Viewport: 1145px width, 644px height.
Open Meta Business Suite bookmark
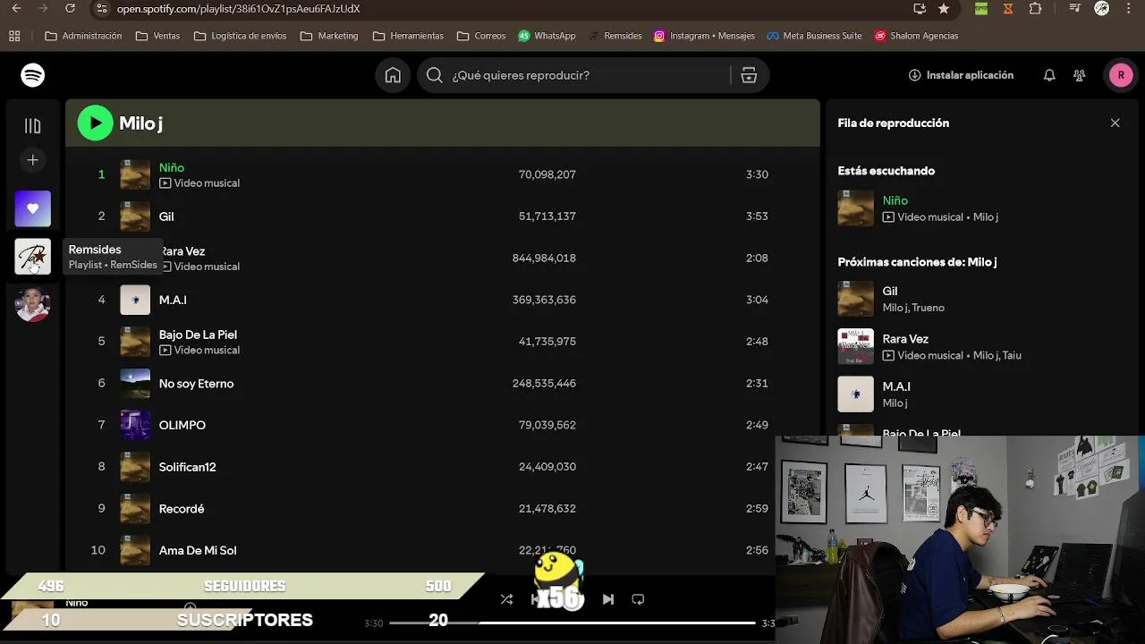[814, 36]
